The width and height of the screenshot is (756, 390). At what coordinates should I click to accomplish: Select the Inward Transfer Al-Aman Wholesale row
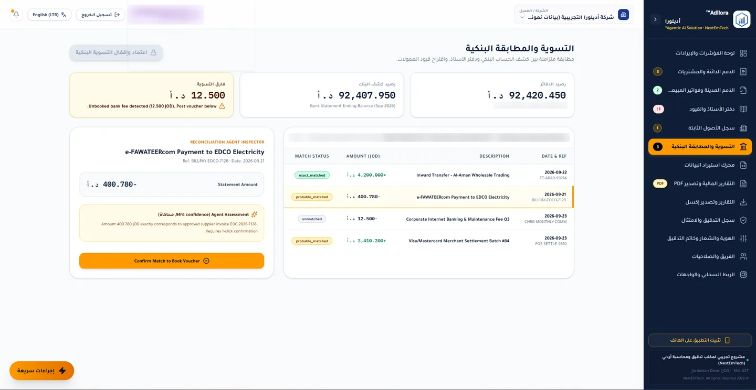coord(428,175)
